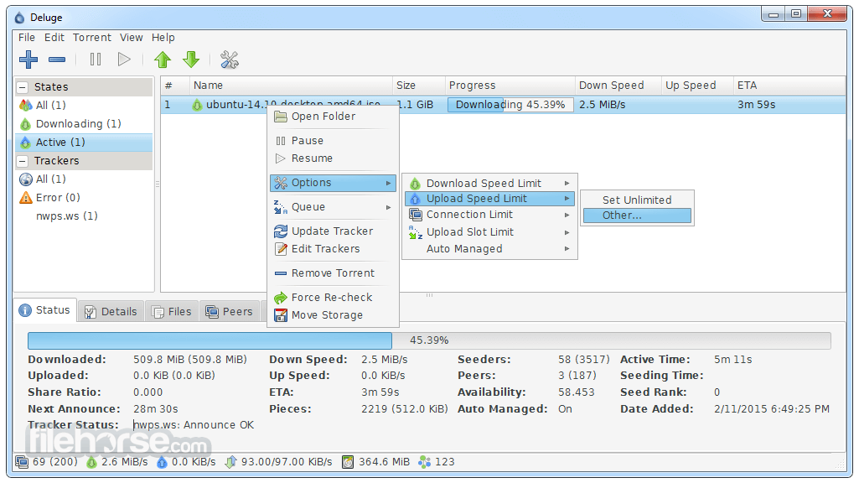Click the 364.6 MiB free space text

384,462
